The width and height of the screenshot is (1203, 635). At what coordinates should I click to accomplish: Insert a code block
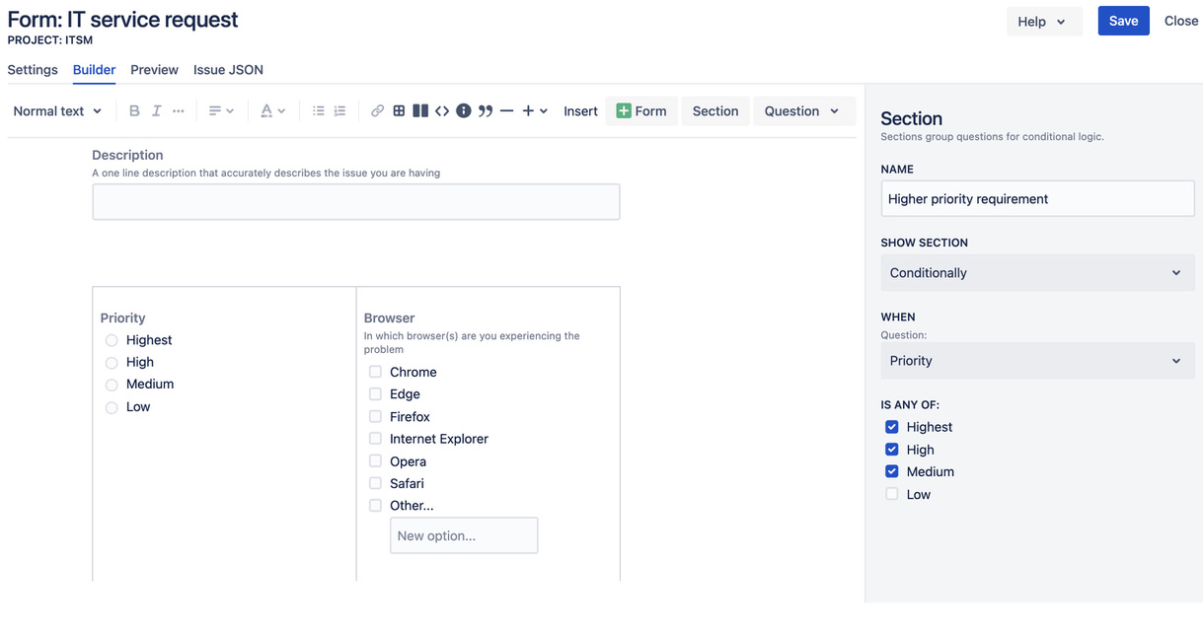tap(441, 110)
